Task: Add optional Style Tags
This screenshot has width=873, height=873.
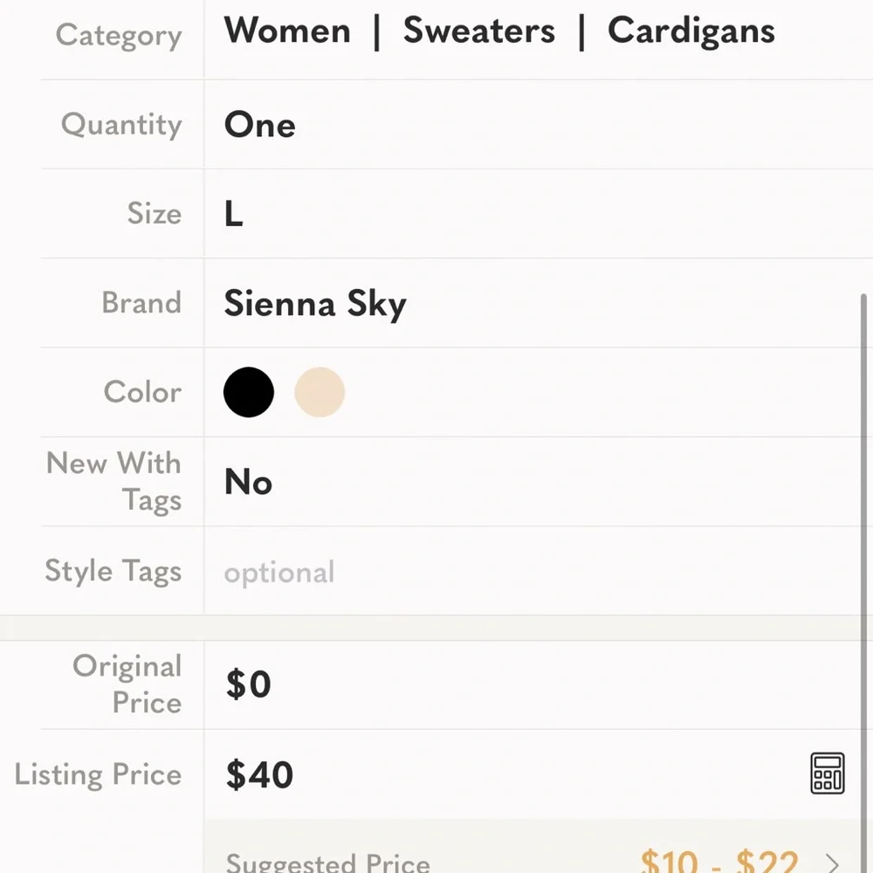Action: tap(279, 572)
